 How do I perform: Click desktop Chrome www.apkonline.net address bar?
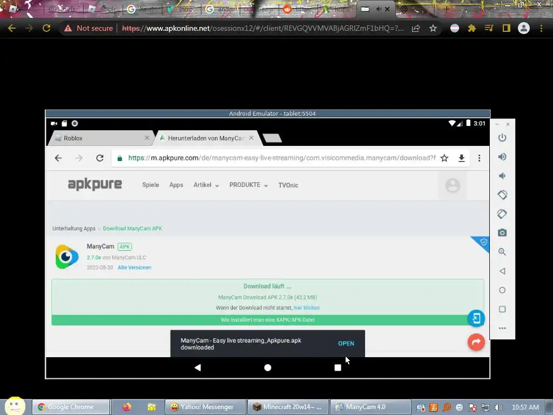tap(263, 28)
